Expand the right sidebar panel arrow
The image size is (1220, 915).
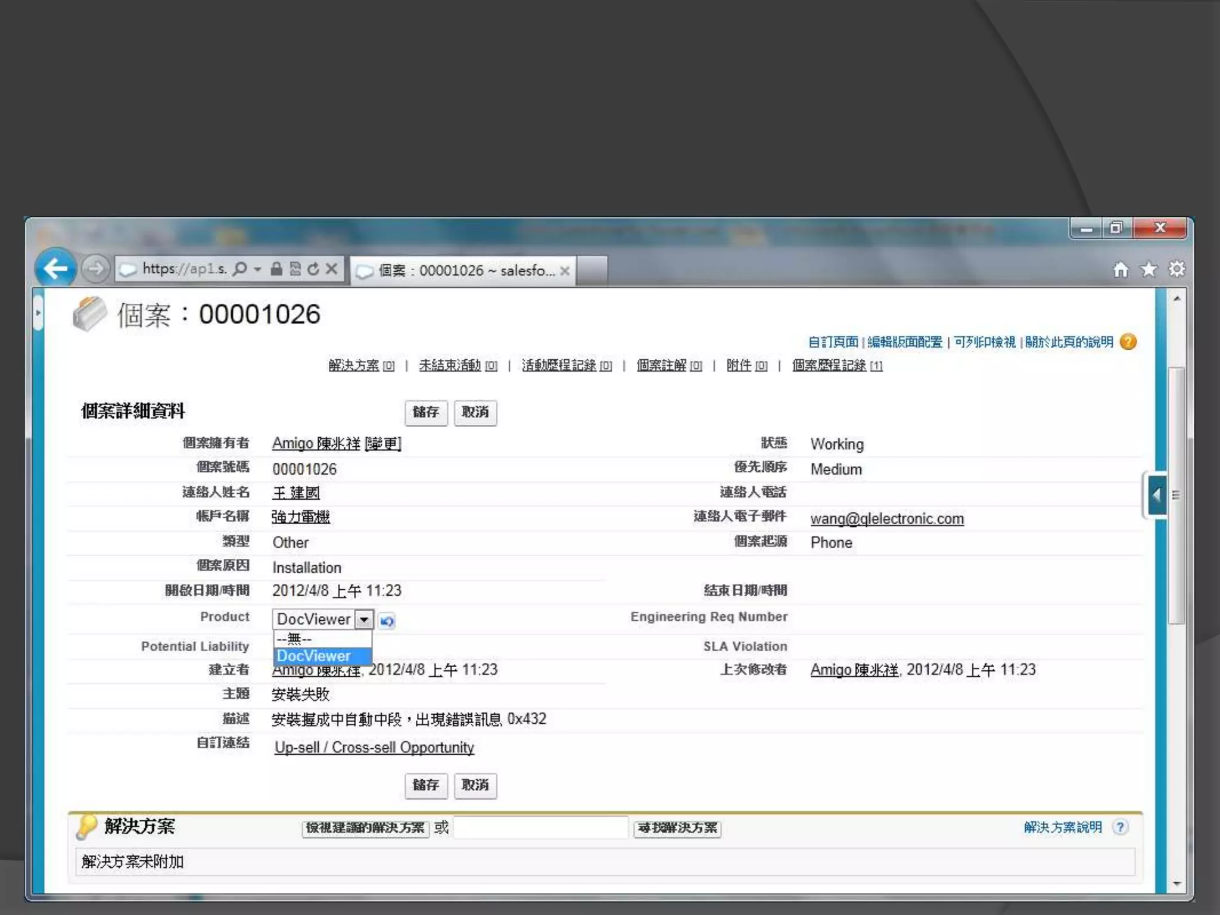(x=1156, y=494)
